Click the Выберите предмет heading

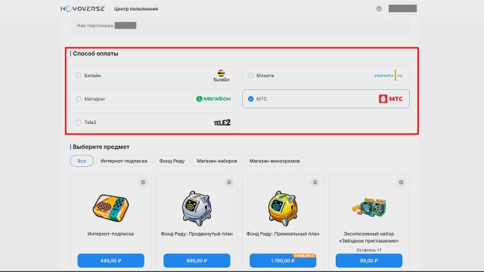tap(101, 147)
